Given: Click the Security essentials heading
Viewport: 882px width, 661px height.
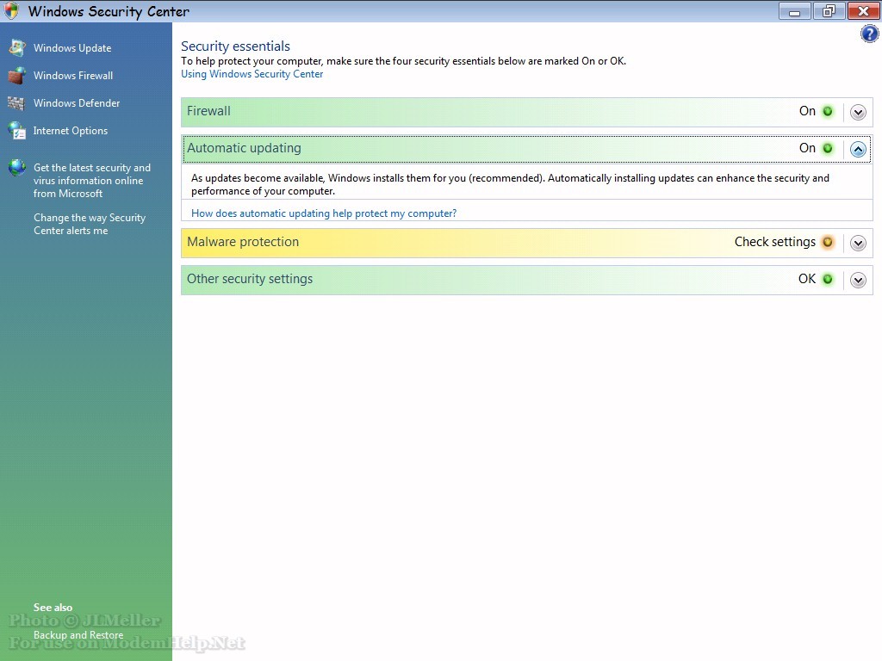Looking at the screenshot, I should 235,46.
